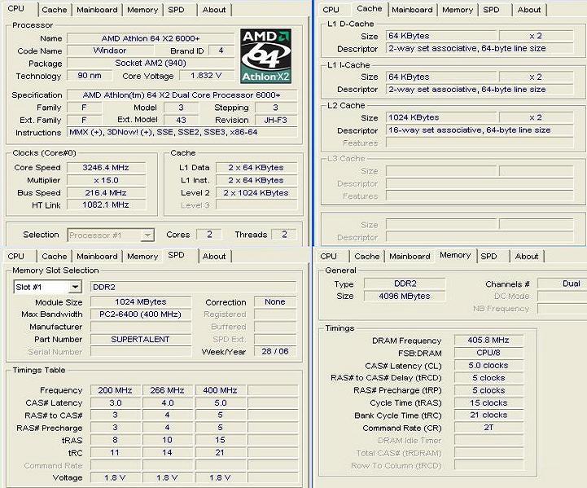The image size is (587, 488).
Task: Click the Instructions field listing MMX, SSE
Action: click(x=173, y=132)
